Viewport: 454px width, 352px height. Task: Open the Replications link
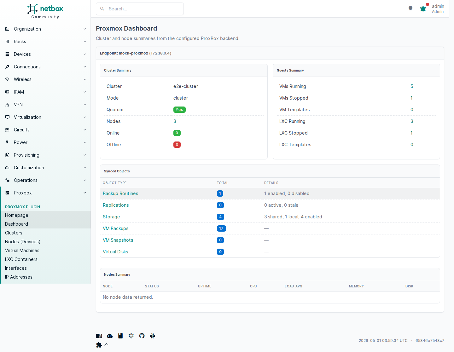pos(116,205)
